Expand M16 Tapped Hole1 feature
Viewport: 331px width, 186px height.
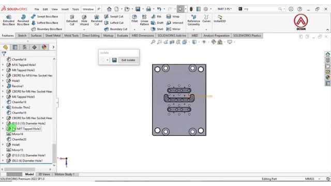click(3, 65)
